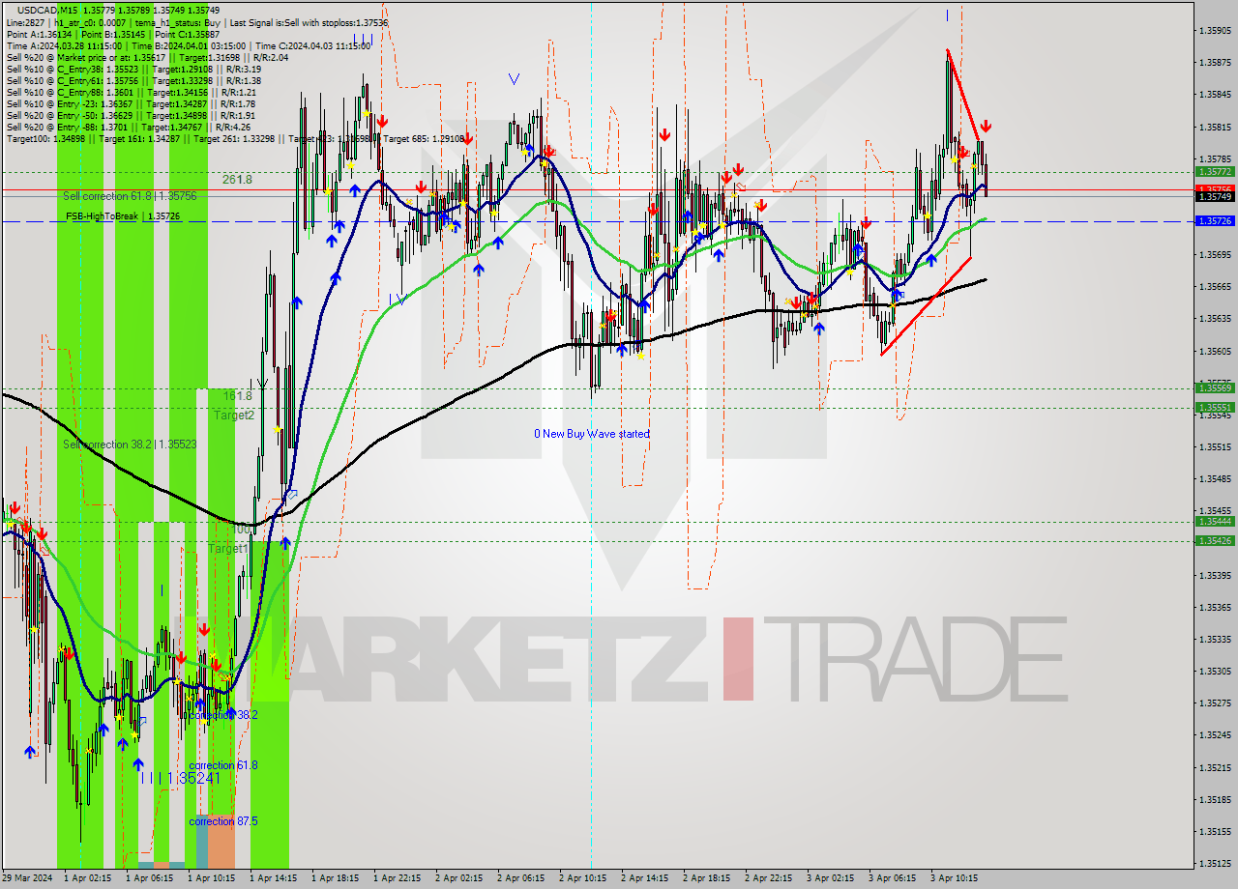Viewport: 1238px width, 889px height.
Task: Click the '2 Apr 10:15' time axis label
Action: tap(582, 878)
